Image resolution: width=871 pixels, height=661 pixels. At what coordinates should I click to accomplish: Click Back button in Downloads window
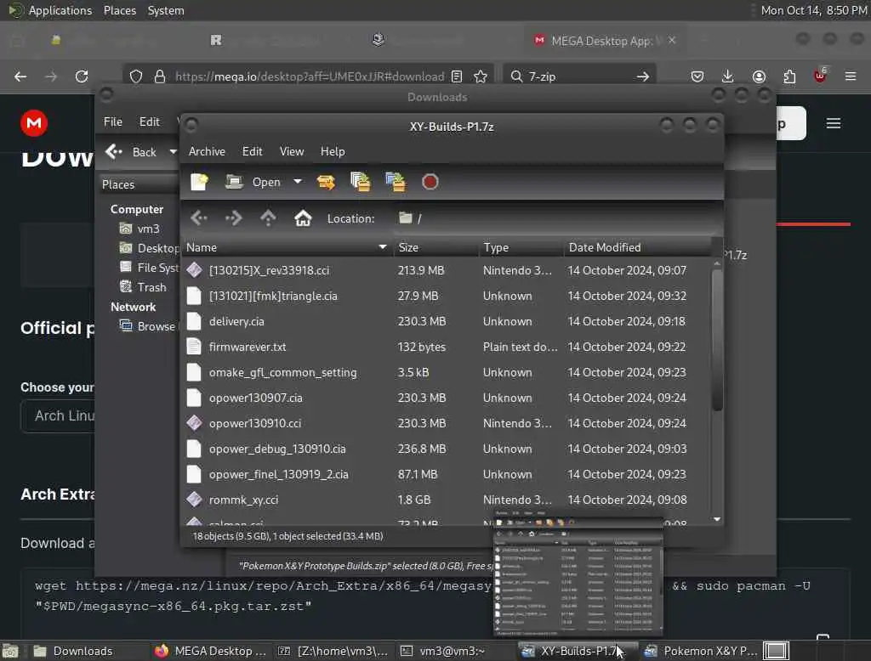click(x=132, y=151)
